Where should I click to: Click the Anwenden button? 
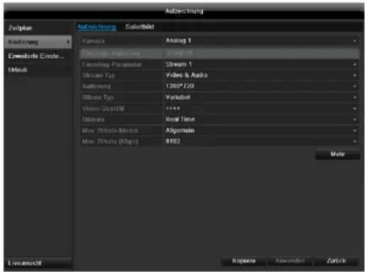[290, 261]
